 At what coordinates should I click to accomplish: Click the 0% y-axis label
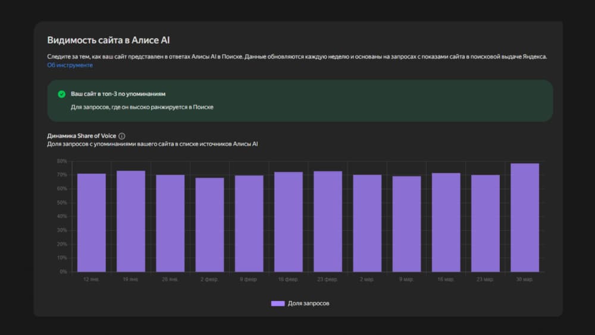point(64,272)
